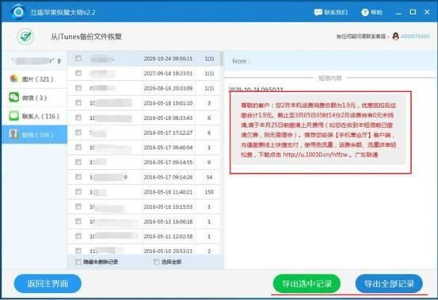Viewport: 438px width, 300px height.
Task: Click the app logo in title bar
Action: coord(19,12)
